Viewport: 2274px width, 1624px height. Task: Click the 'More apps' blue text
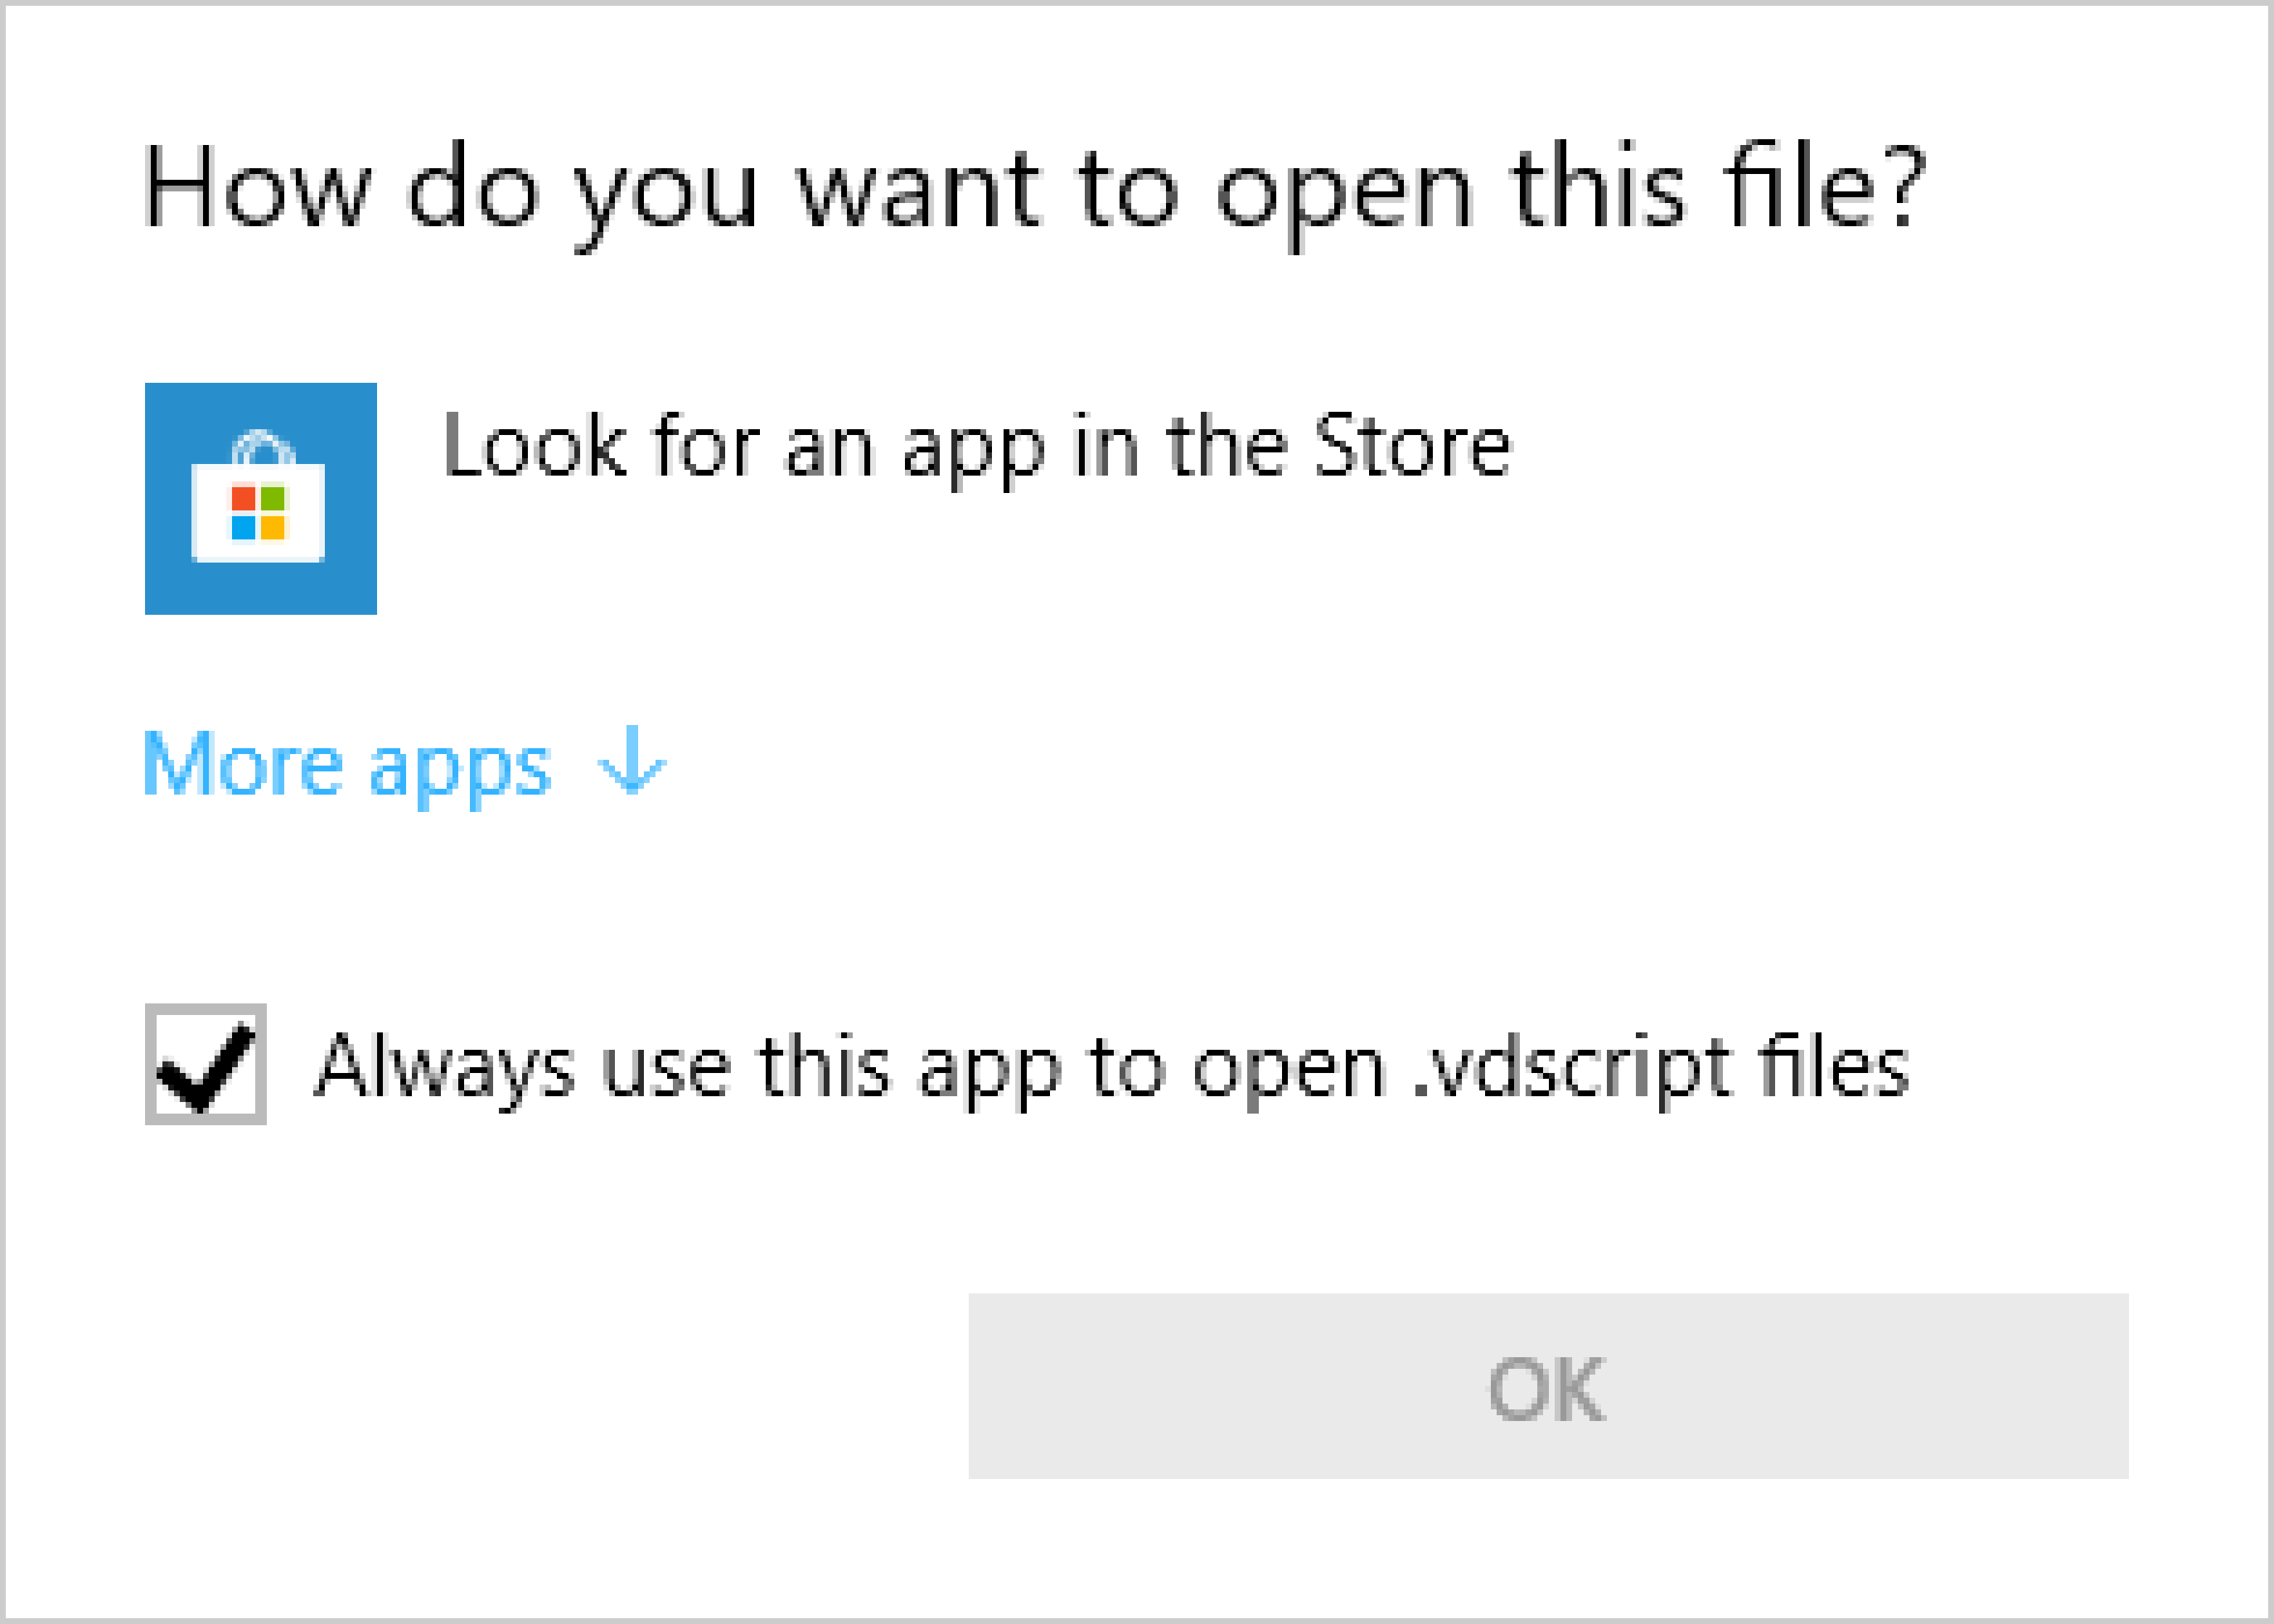click(x=346, y=765)
